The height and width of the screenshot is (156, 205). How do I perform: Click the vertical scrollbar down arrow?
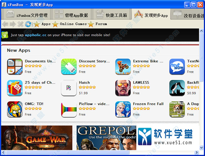point(201,148)
